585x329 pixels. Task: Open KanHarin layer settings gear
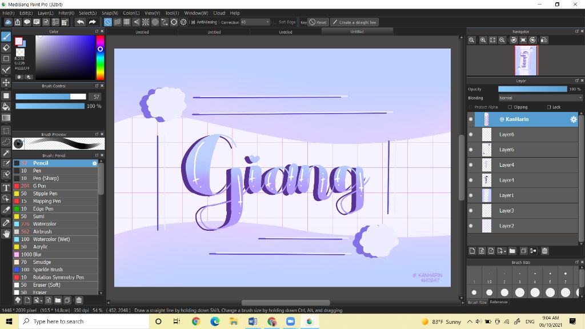click(574, 119)
